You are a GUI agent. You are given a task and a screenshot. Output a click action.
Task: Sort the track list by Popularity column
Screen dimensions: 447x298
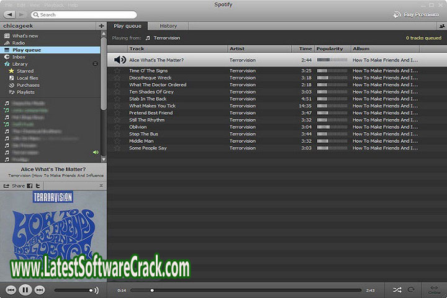[x=332, y=48]
